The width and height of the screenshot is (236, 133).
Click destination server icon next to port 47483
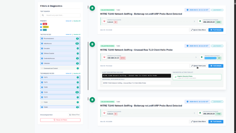pyautogui.click(x=200, y=113)
